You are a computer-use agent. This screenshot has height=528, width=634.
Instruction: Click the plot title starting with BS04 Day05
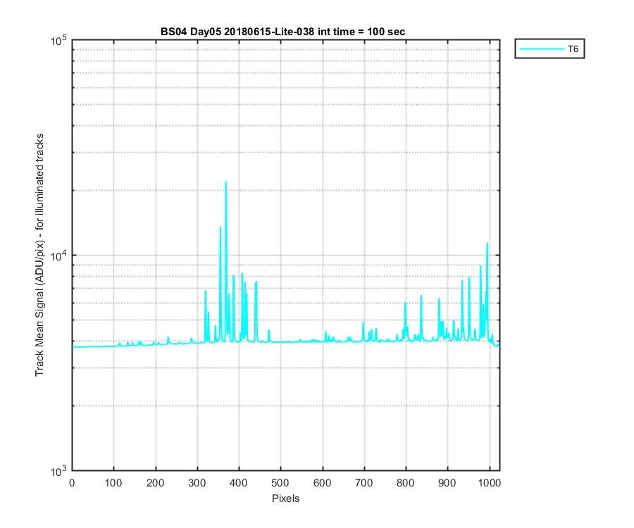click(282, 32)
